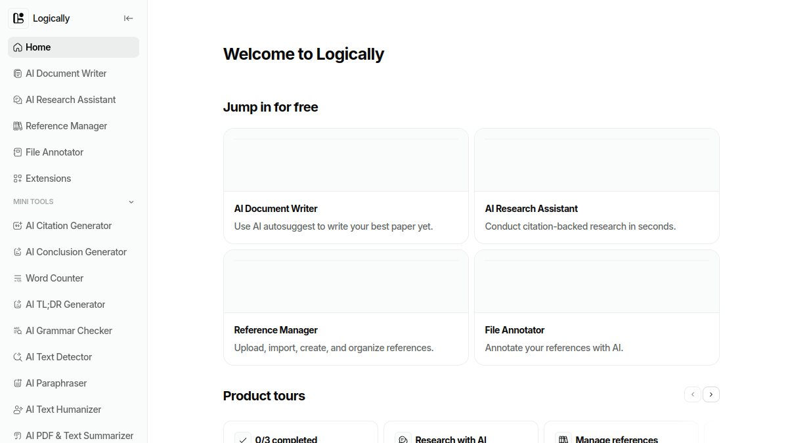Click the AI Text Humanizer icon
The height and width of the screenshot is (443, 788).
[18, 410]
